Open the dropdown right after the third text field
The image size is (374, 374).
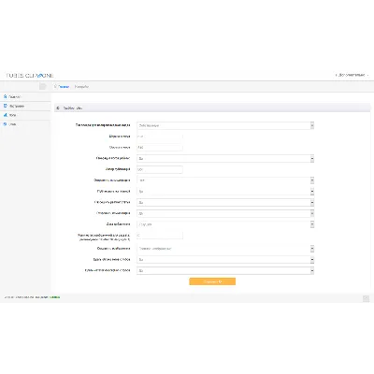pyautogui.click(x=225, y=180)
